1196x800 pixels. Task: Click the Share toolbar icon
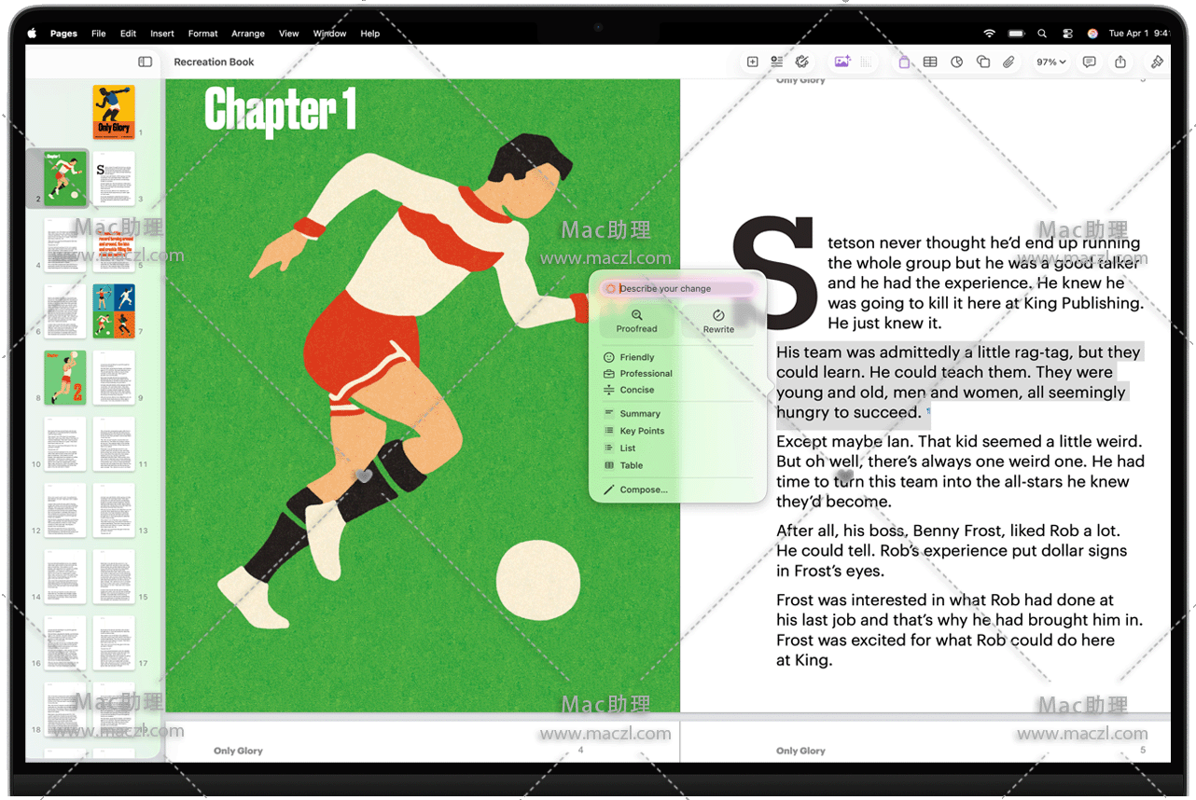[1120, 62]
